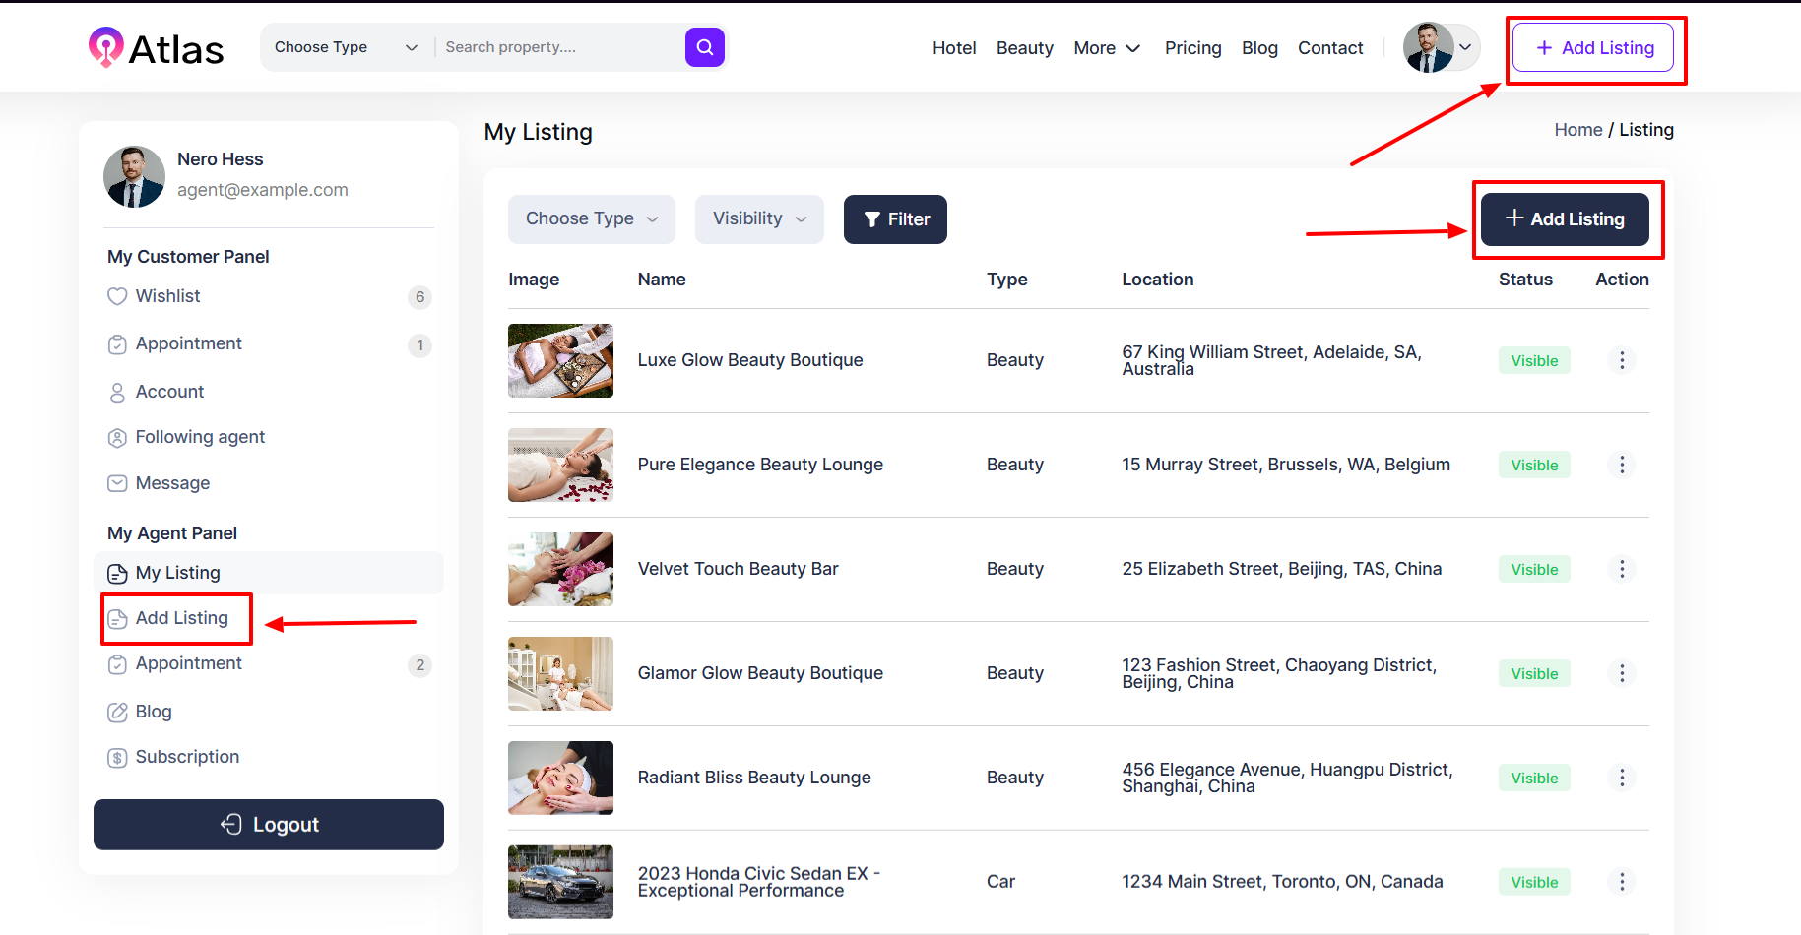Expand the More navigation menu
Viewport: 1801px width, 935px height.
coord(1107,47)
